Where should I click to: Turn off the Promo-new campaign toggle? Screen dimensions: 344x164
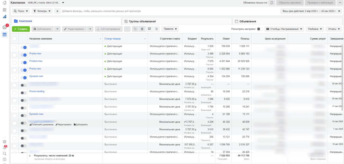click(x=24, y=55)
